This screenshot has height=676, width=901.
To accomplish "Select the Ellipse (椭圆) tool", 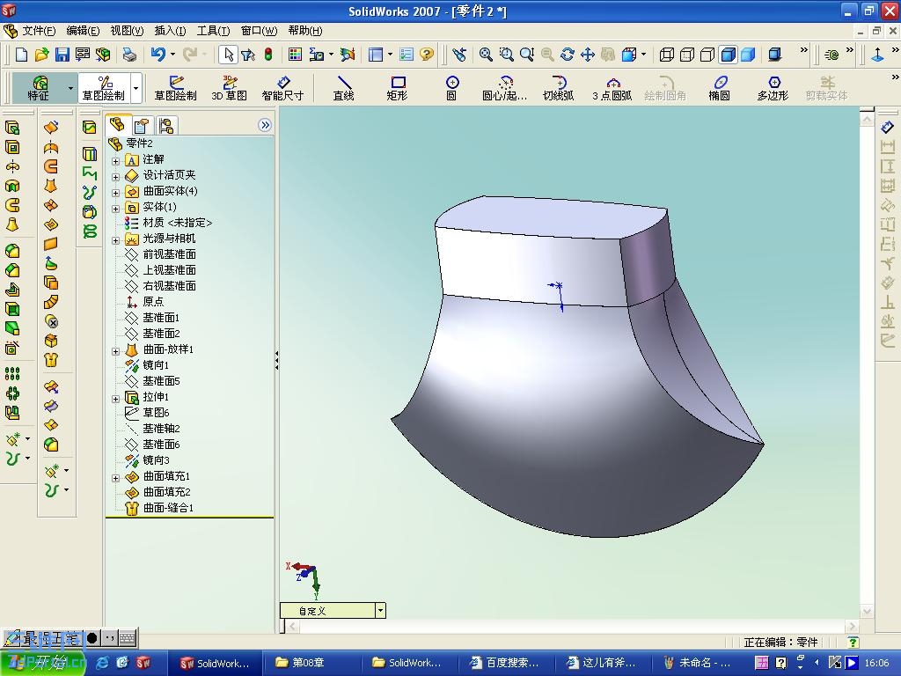I will (x=720, y=88).
